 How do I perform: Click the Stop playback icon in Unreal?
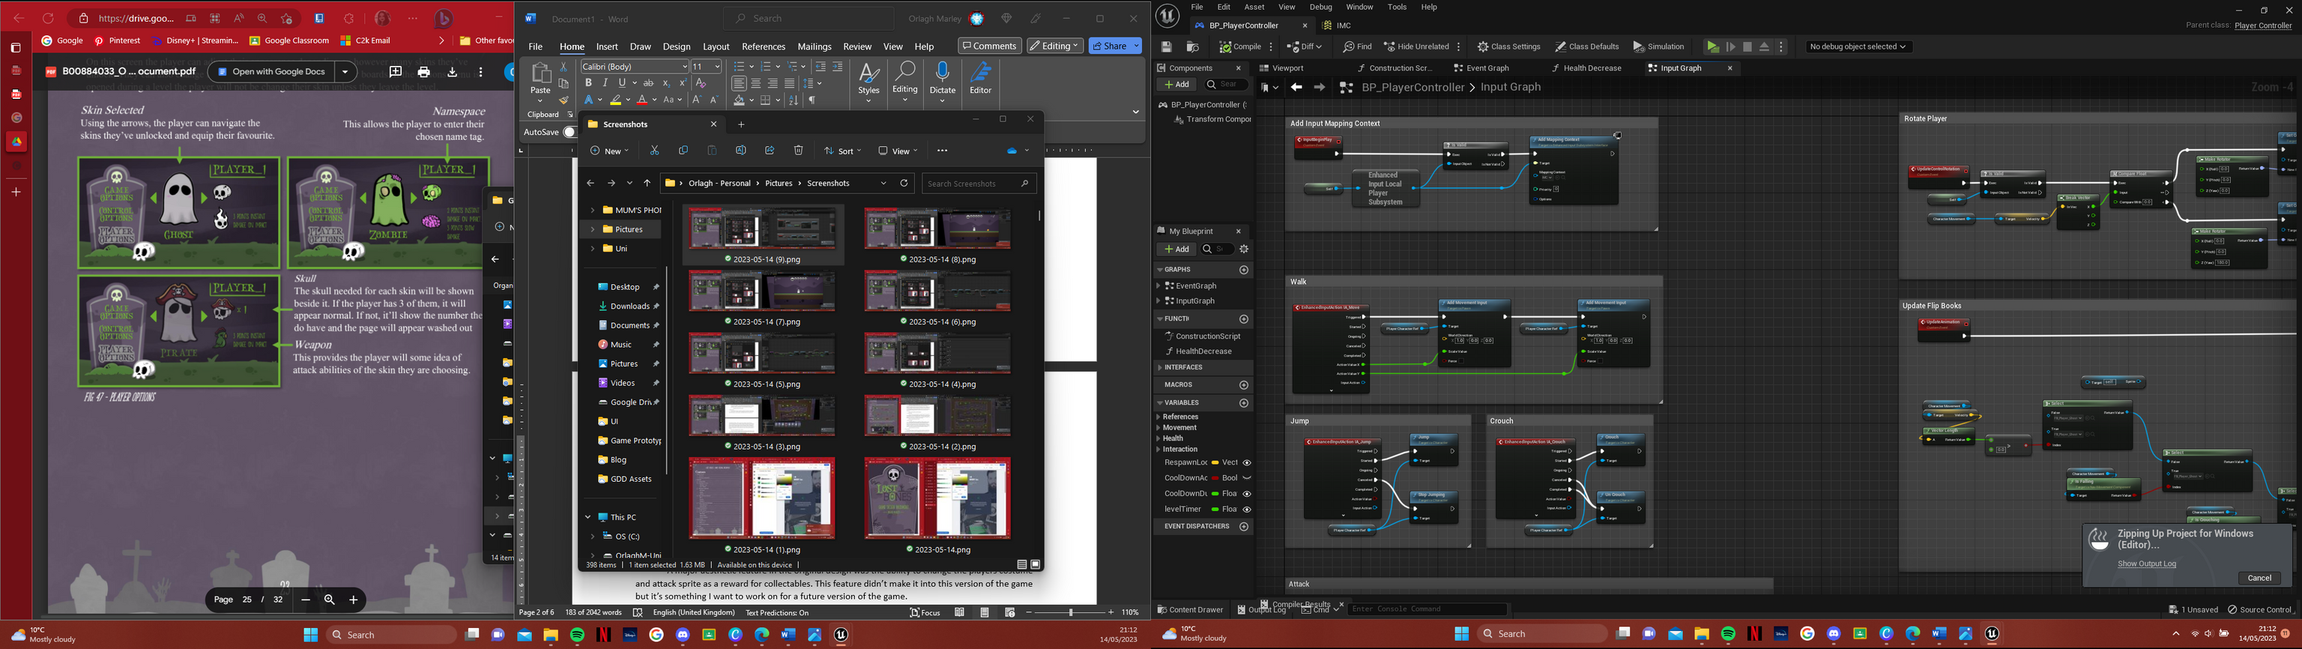pos(1747,46)
